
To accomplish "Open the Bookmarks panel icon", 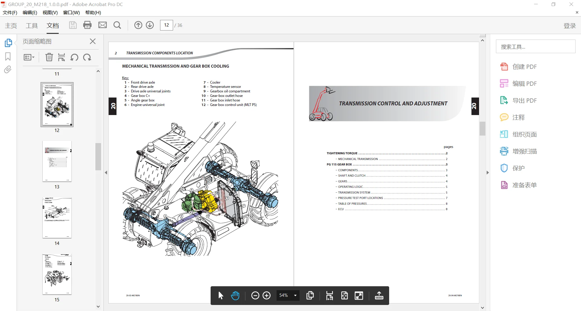I will point(8,56).
